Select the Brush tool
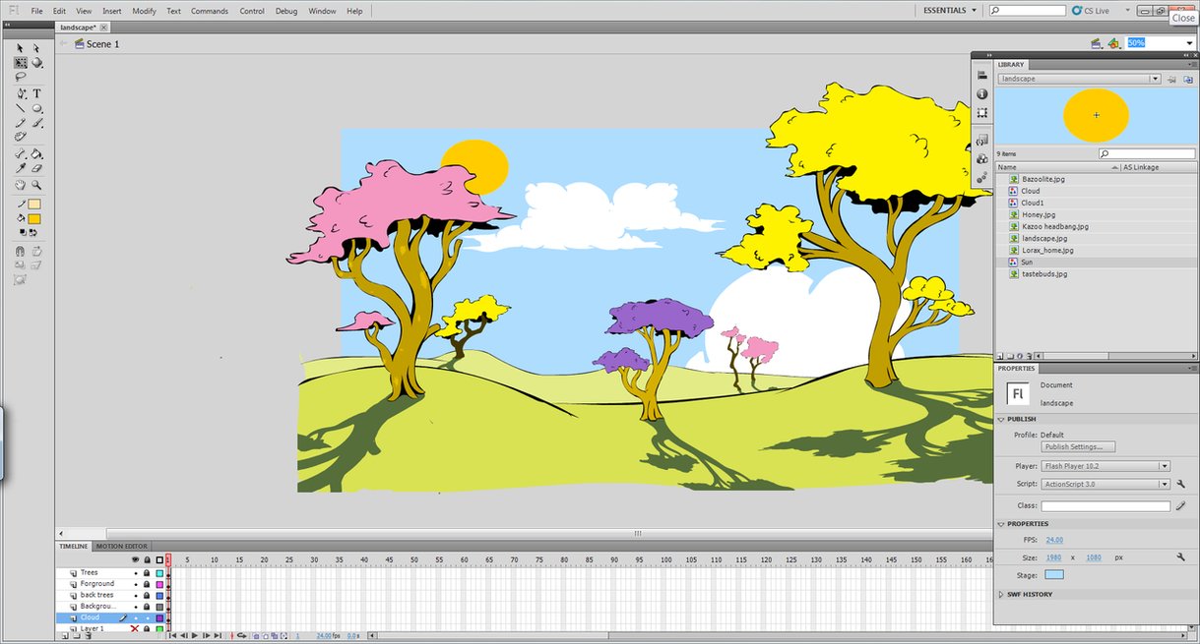 coord(36,123)
